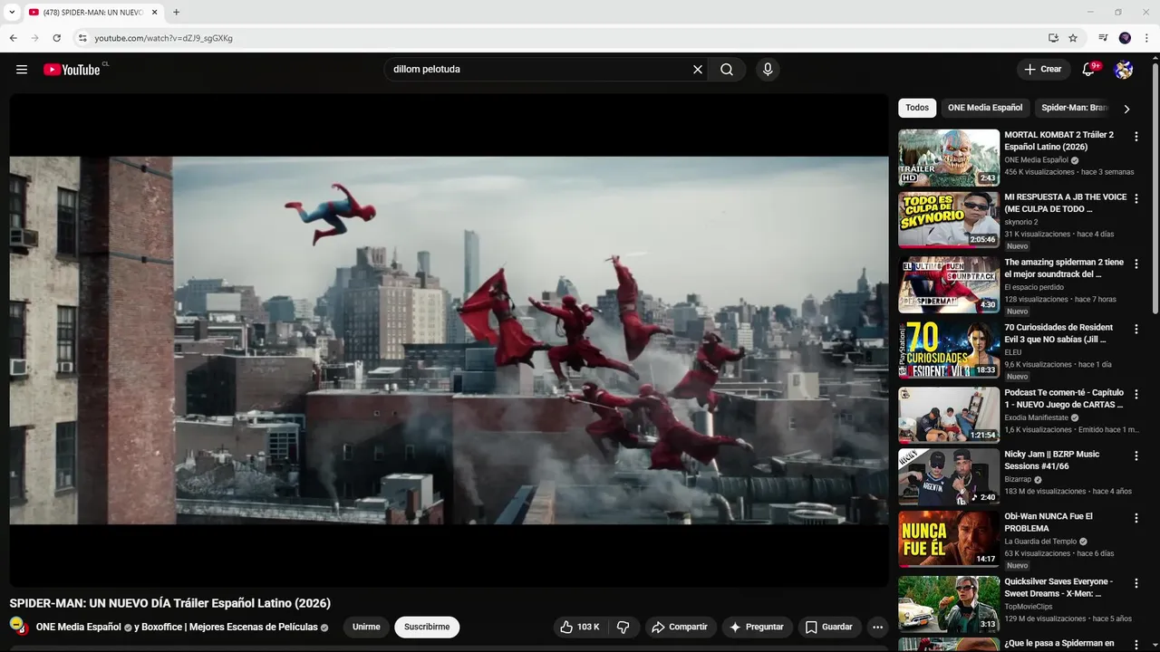Image resolution: width=1160 pixels, height=652 pixels.
Task: Open YouTube account avatar menu
Action: tap(1124, 70)
